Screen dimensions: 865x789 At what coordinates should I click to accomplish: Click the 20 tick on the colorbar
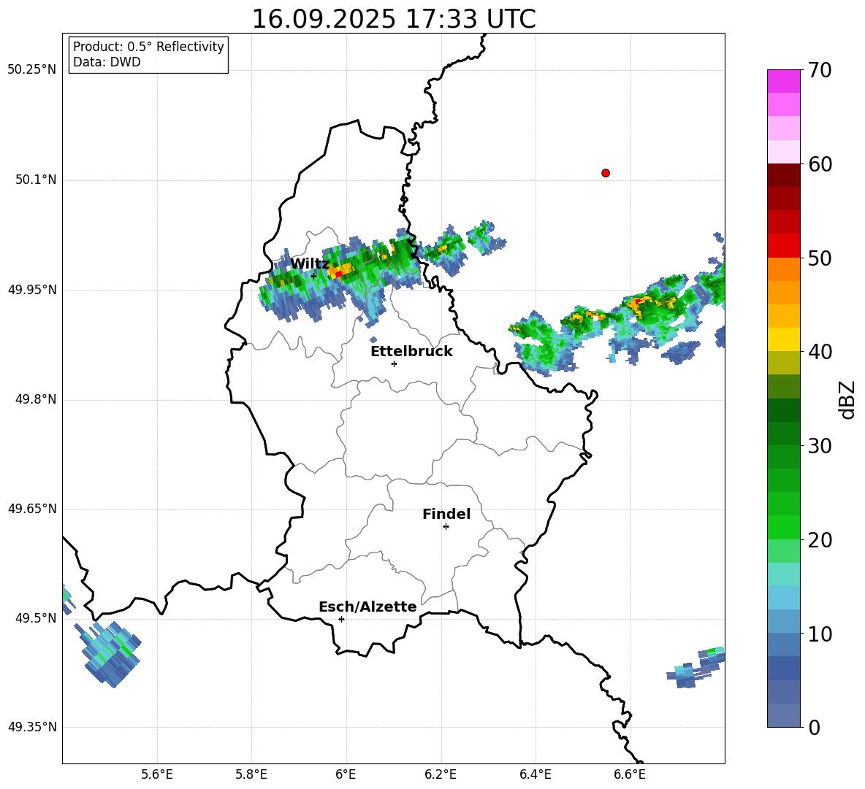[820, 540]
